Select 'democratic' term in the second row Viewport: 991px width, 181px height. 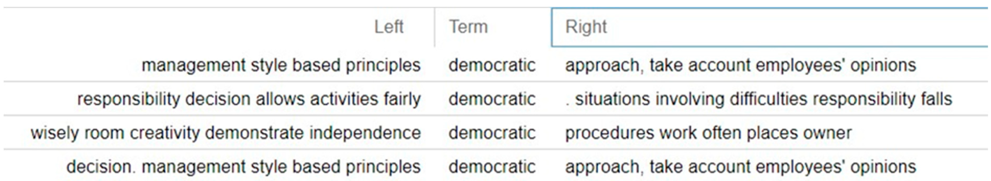[x=492, y=99]
